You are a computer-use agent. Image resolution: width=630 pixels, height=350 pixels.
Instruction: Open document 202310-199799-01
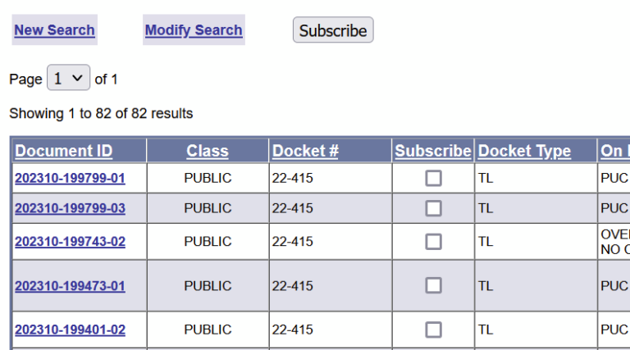70,178
